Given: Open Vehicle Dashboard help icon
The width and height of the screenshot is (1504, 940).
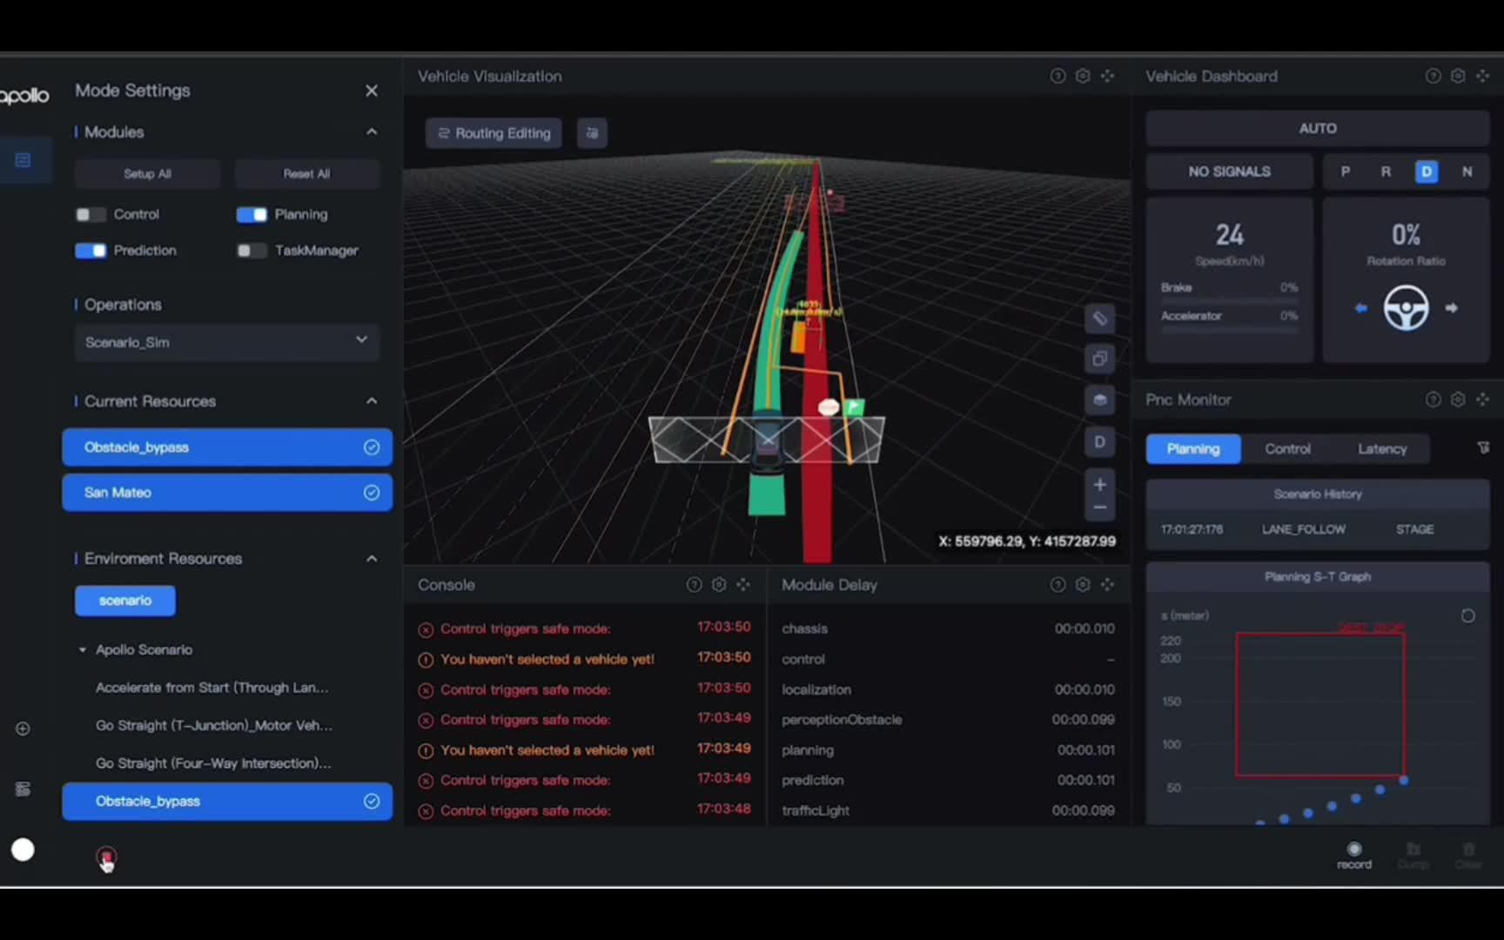Looking at the screenshot, I should pos(1433,76).
